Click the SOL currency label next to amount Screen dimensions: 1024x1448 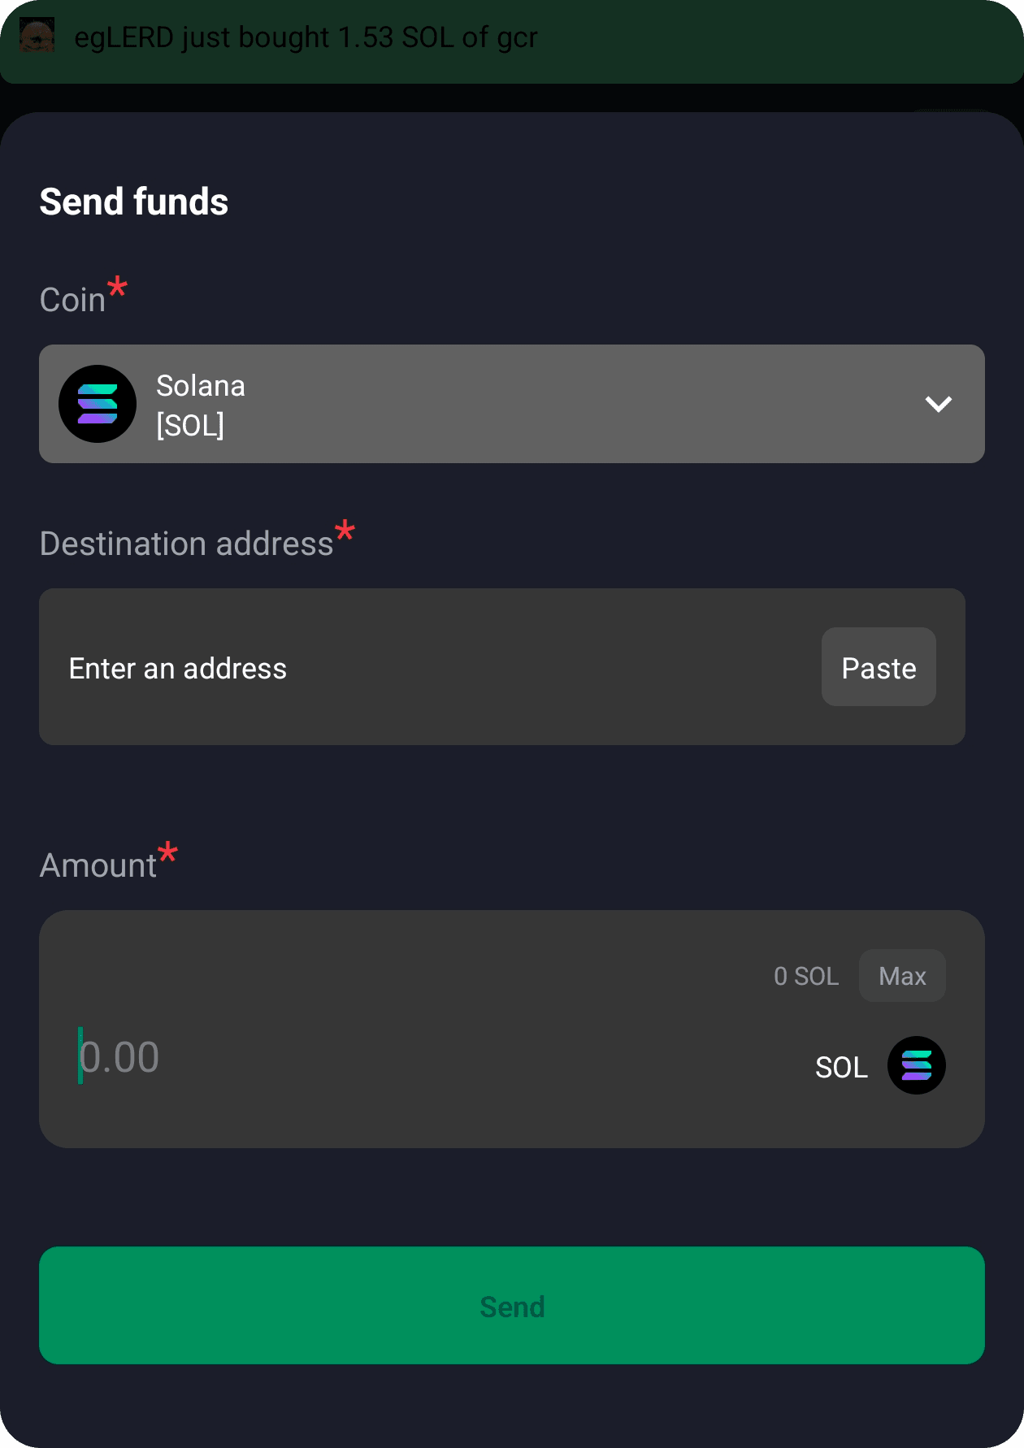point(842,1067)
